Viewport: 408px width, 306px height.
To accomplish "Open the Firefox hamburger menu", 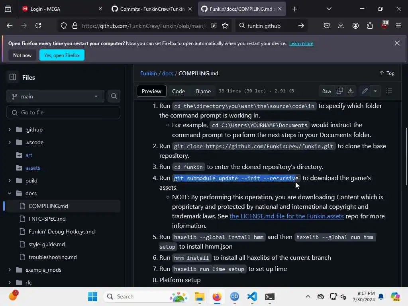I will point(398,25).
